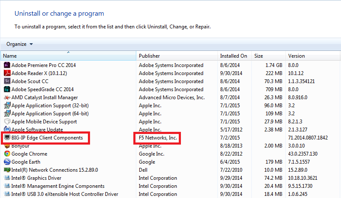Image resolution: width=341 pixels, height=198 pixels.
Task: Select the Apple Mobile Device Support name
Action: coord(44,122)
